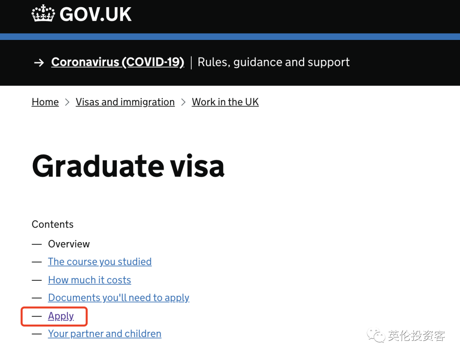Click the GOV.UK wordmark in header
Screen dimensions: 460x356
95,14
